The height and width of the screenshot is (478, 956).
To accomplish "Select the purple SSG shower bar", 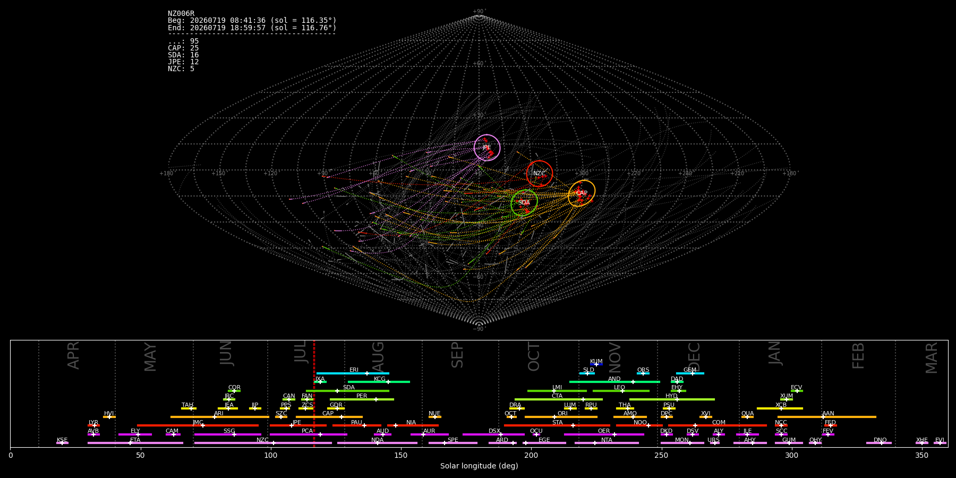I will (228, 434).
